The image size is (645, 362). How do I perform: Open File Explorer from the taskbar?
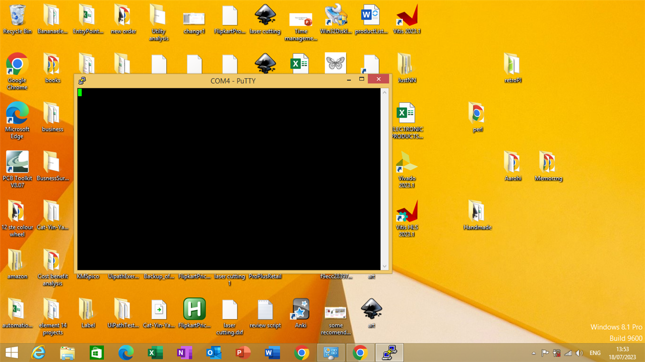coord(68,353)
